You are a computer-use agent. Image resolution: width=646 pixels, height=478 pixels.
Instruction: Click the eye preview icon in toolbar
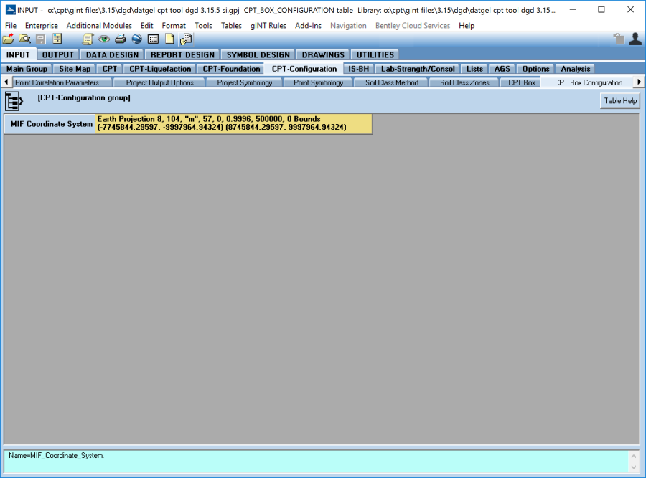104,39
